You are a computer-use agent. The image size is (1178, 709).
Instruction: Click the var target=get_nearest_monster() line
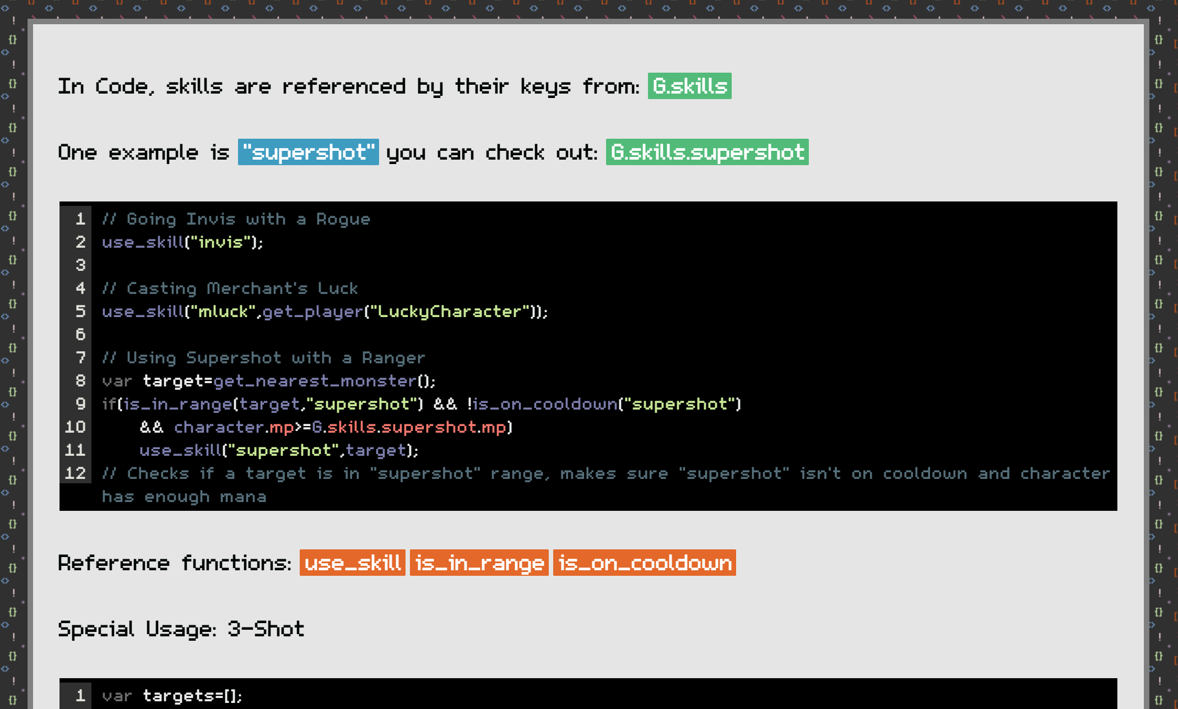point(268,381)
